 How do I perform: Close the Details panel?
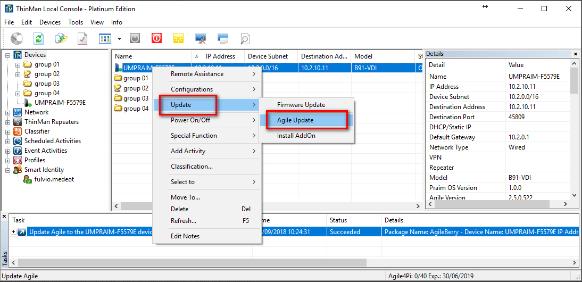tap(575, 54)
